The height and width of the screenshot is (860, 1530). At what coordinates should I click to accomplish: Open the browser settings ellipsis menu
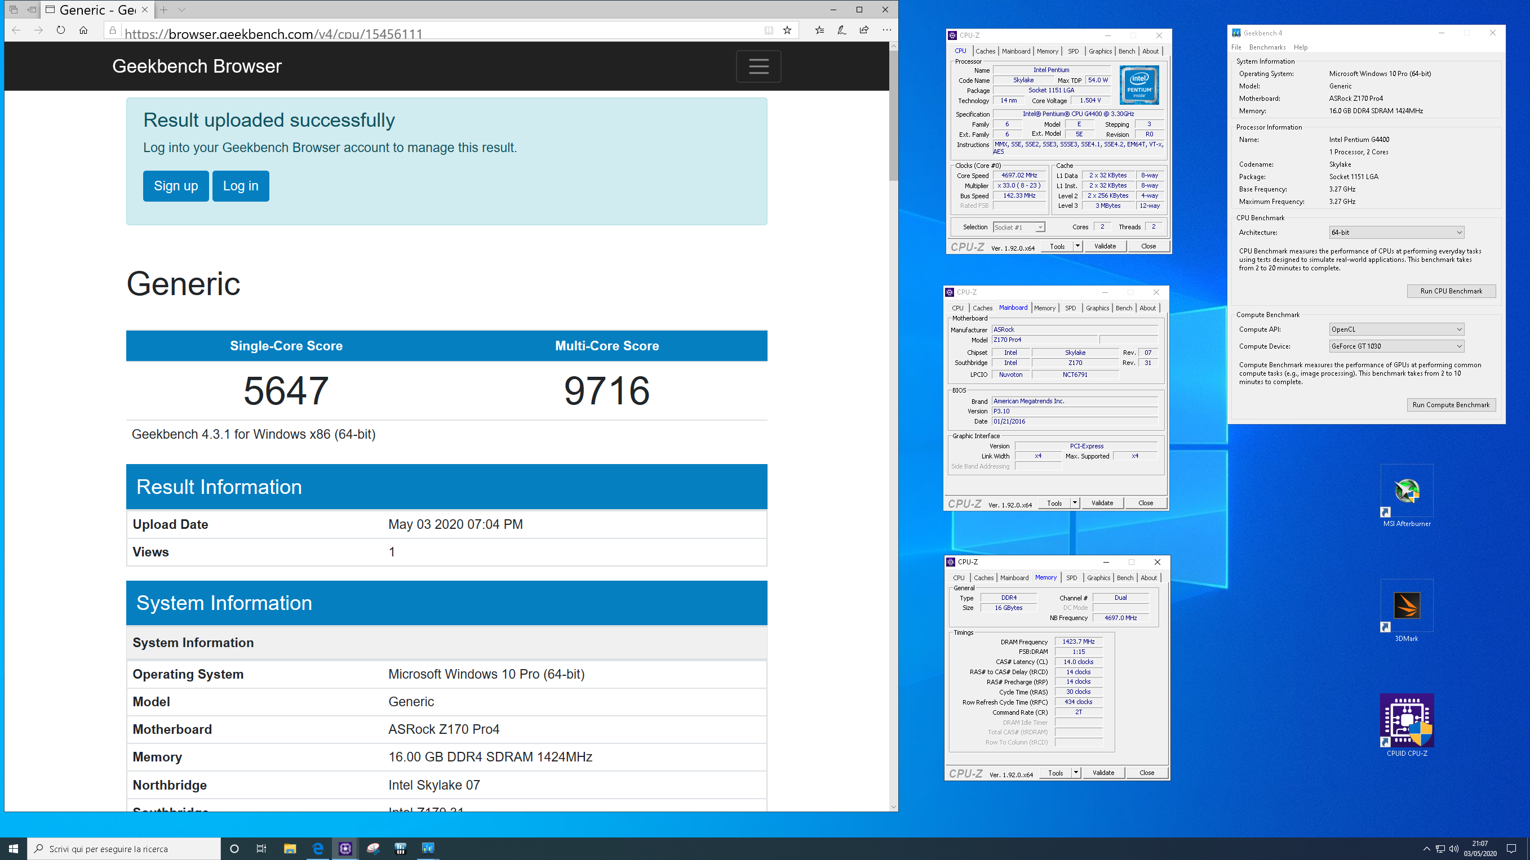(887, 30)
